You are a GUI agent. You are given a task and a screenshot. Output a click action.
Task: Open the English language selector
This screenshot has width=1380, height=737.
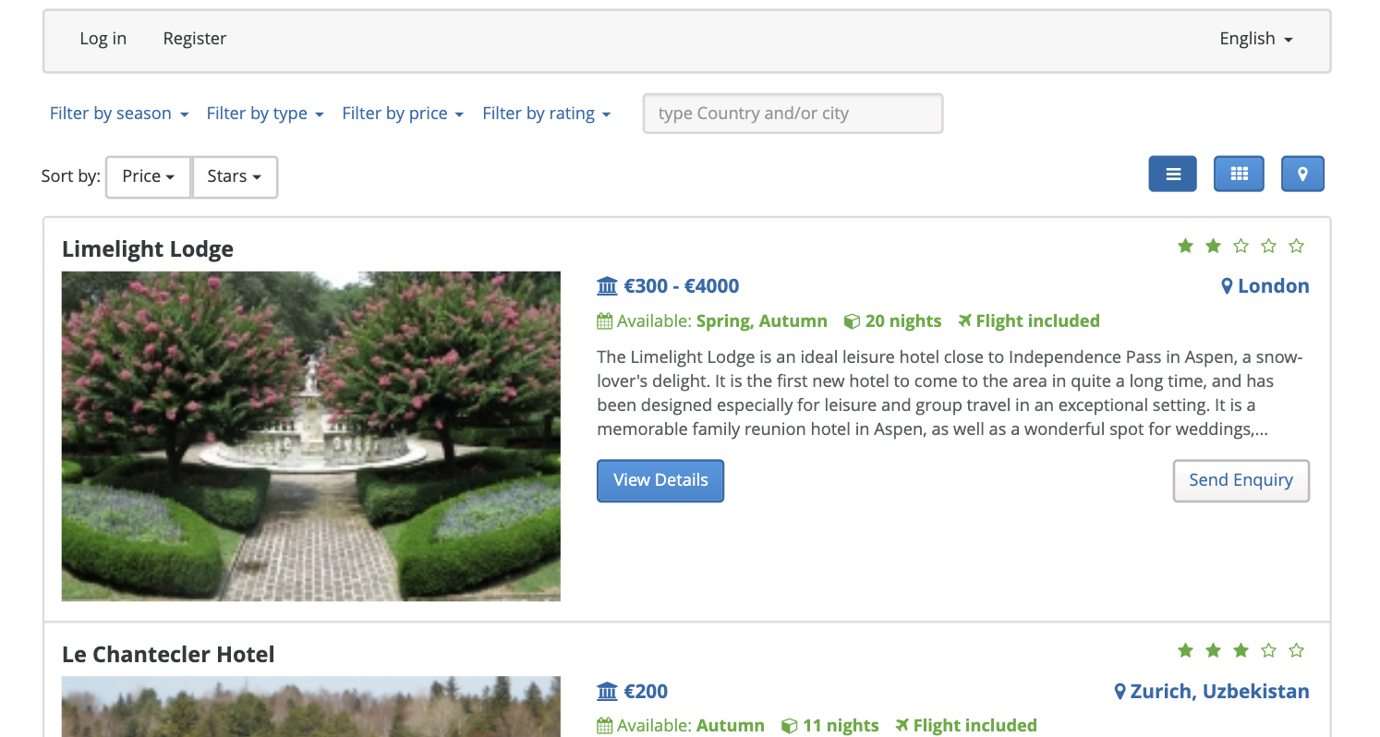(1256, 39)
